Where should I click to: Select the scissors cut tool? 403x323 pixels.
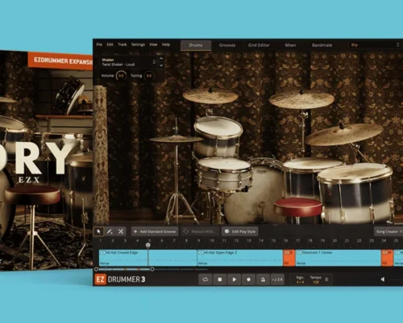(121, 232)
